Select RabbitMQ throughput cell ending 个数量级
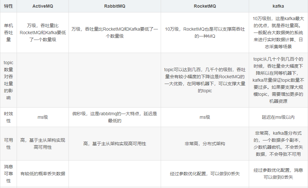 click(115, 33)
